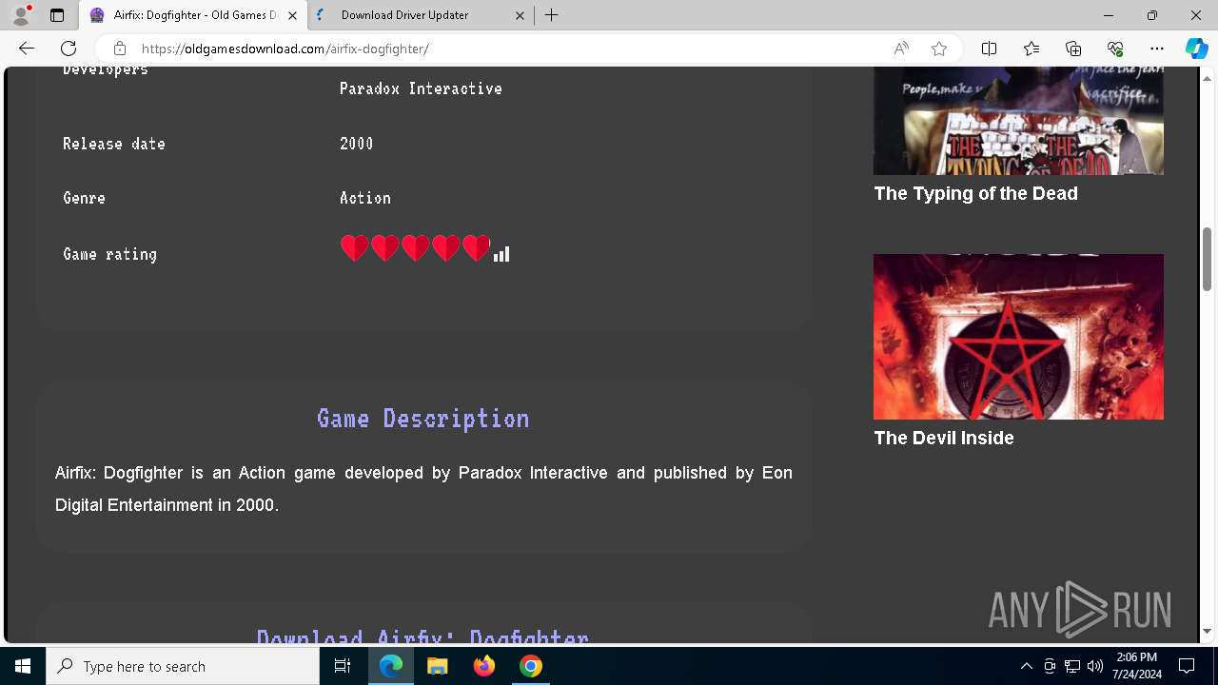Open The Typing of the Dead link

(x=975, y=193)
